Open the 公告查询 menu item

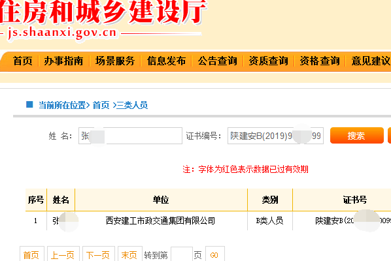point(218,61)
